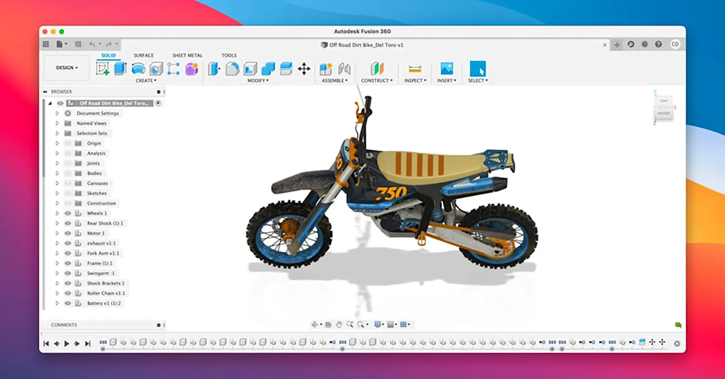Click the Insert image icon
The image size is (725, 379).
pyautogui.click(x=446, y=69)
